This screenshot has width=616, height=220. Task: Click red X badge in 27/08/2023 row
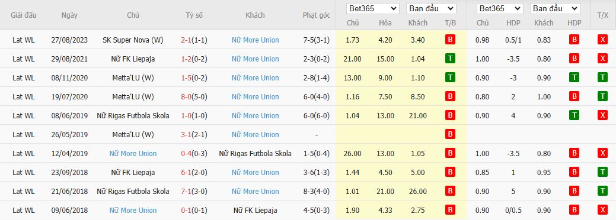click(602, 40)
